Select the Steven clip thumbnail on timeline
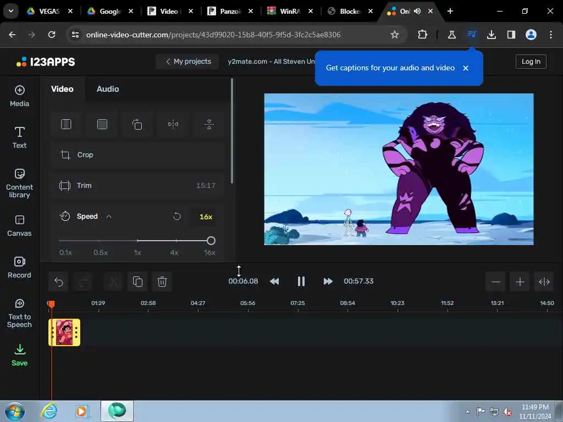563x422 pixels. [x=64, y=332]
